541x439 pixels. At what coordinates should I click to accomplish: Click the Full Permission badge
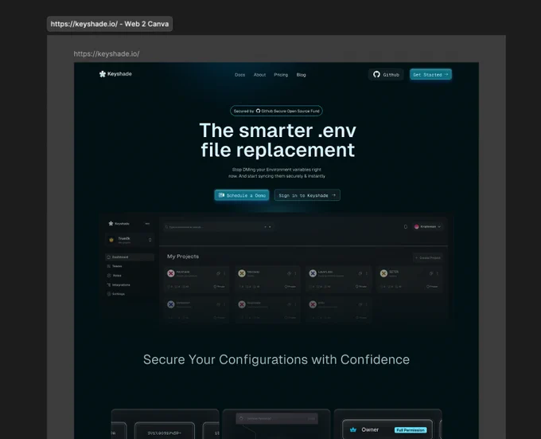coord(411,430)
